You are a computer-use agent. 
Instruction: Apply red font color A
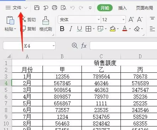pos(125,29)
